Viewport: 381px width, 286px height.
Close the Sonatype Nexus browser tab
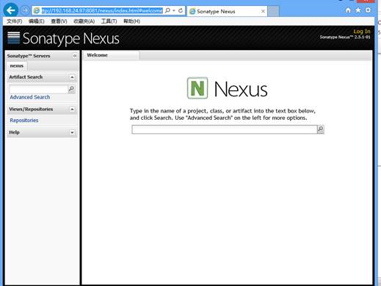coord(263,11)
